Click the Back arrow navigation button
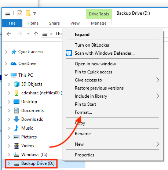Viewport: 168px width, 170px height. tap(9, 34)
